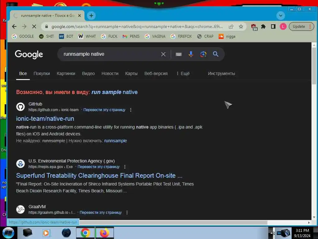Clear the search query with the X
The image size is (318, 239).
point(163,54)
